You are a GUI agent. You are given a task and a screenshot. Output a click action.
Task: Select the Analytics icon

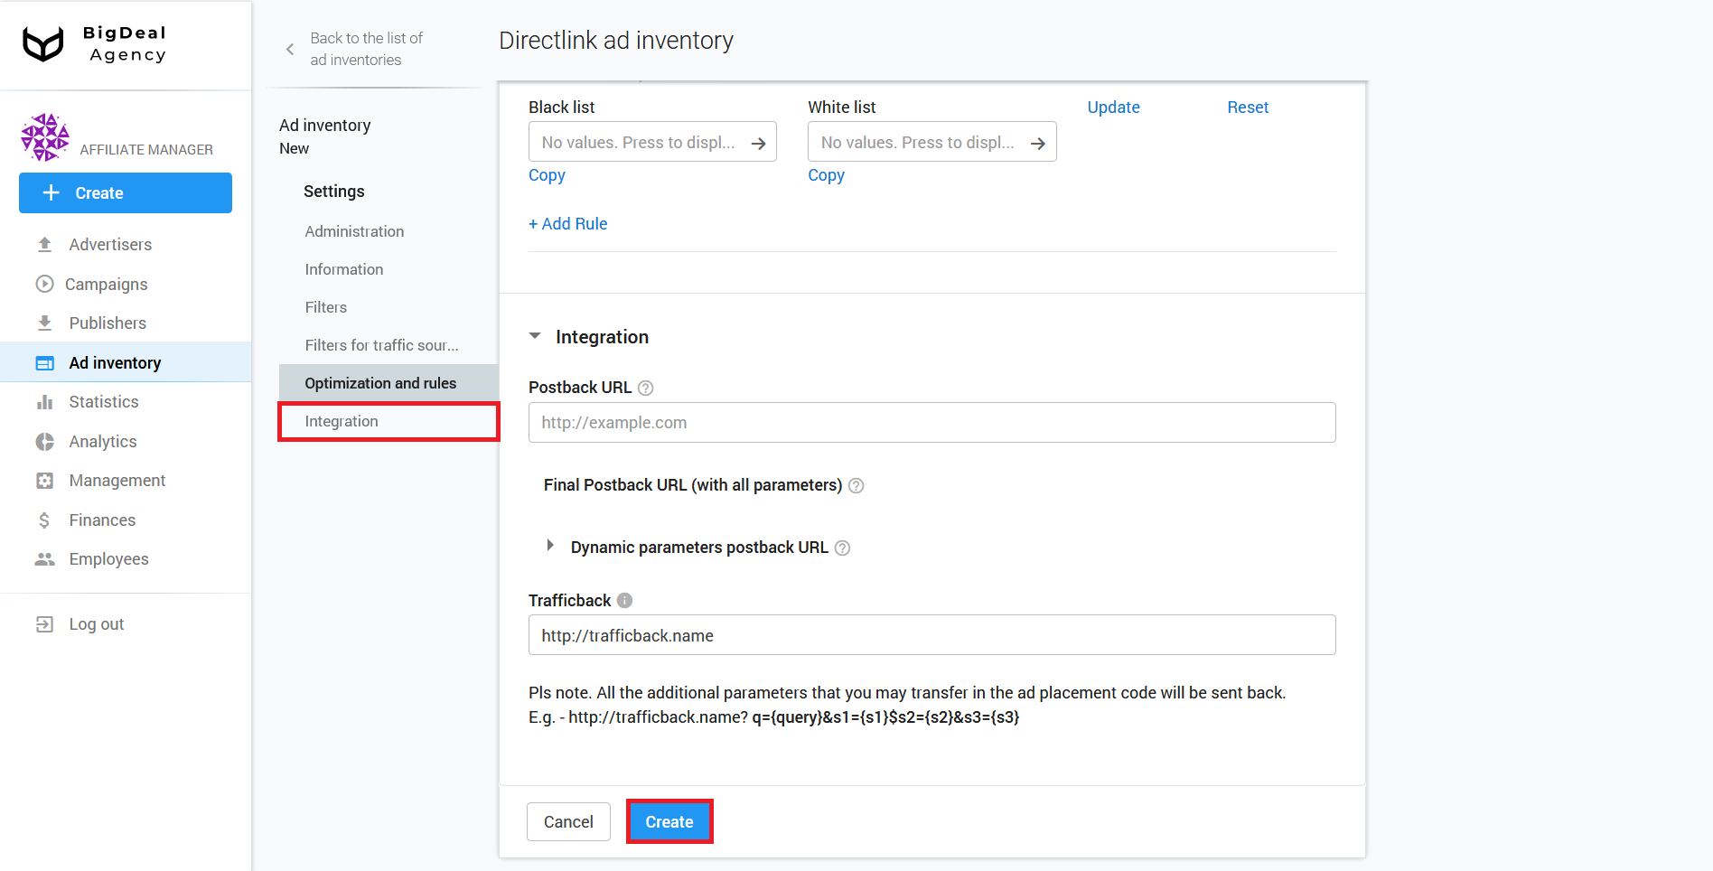(45, 441)
